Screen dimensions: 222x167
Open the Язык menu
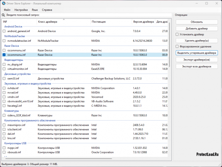(x=35, y=10)
